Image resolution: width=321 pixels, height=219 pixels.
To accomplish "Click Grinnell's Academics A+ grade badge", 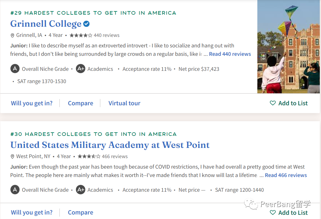I will tap(80, 69).
